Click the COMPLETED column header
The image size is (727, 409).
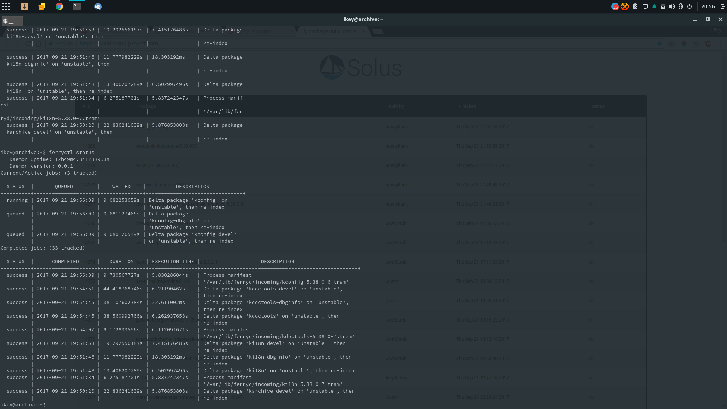tap(66, 262)
